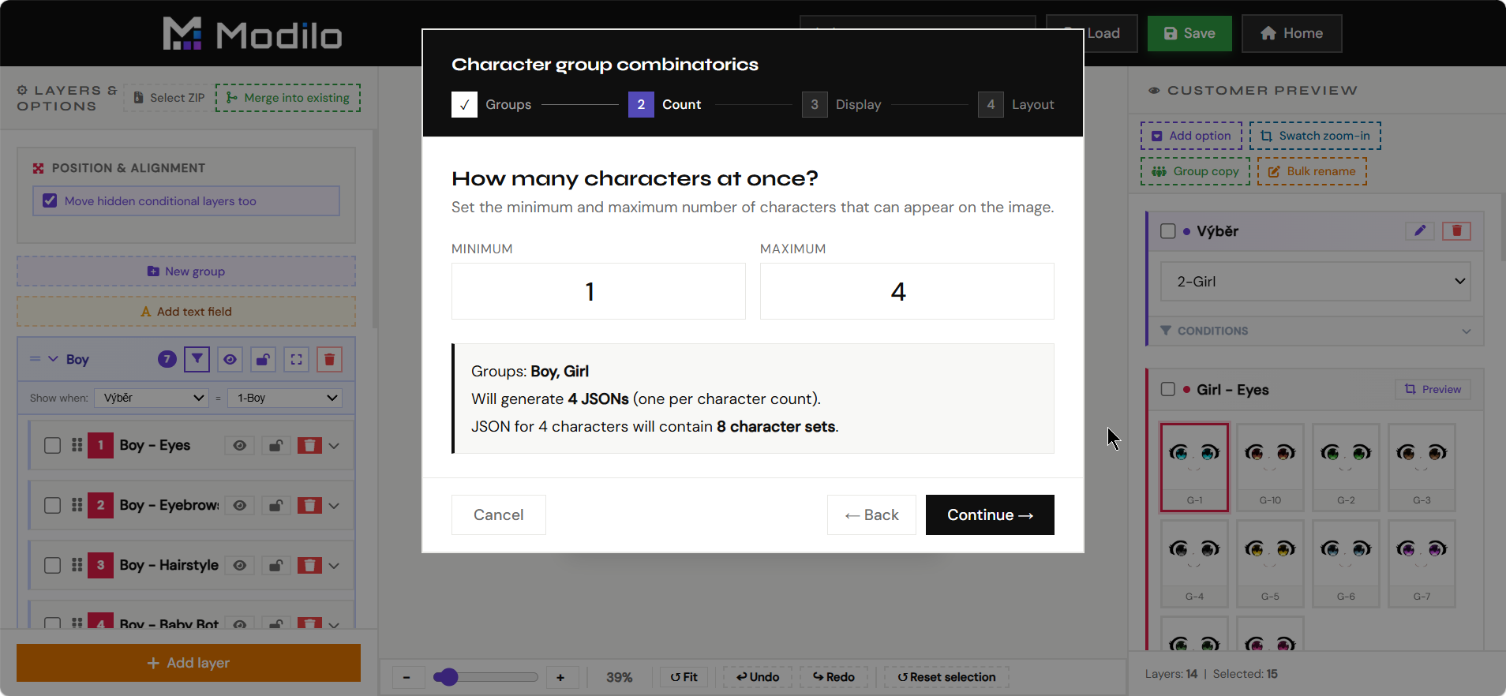Unlock the Boy group via lock icon

[x=263, y=359]
